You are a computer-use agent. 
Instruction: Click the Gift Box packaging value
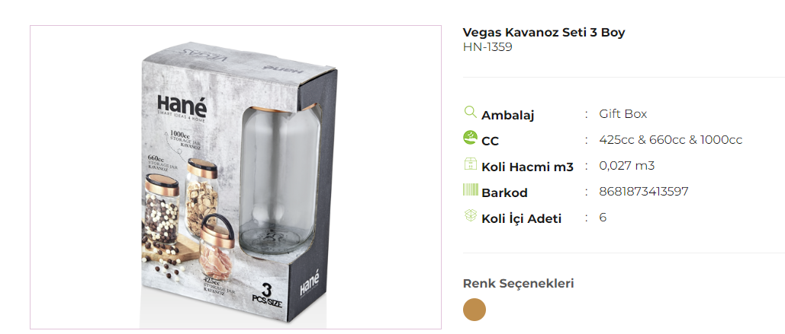pyautogui.click(x=623, y=114)
